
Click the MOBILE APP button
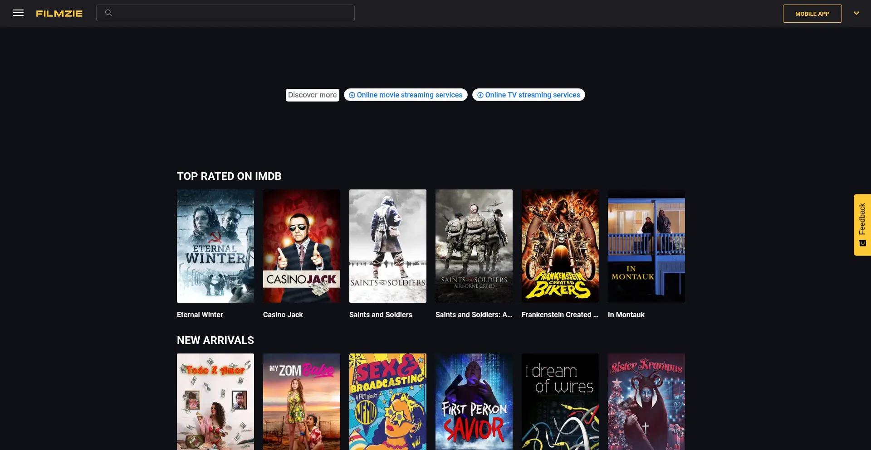click(812, 14)
